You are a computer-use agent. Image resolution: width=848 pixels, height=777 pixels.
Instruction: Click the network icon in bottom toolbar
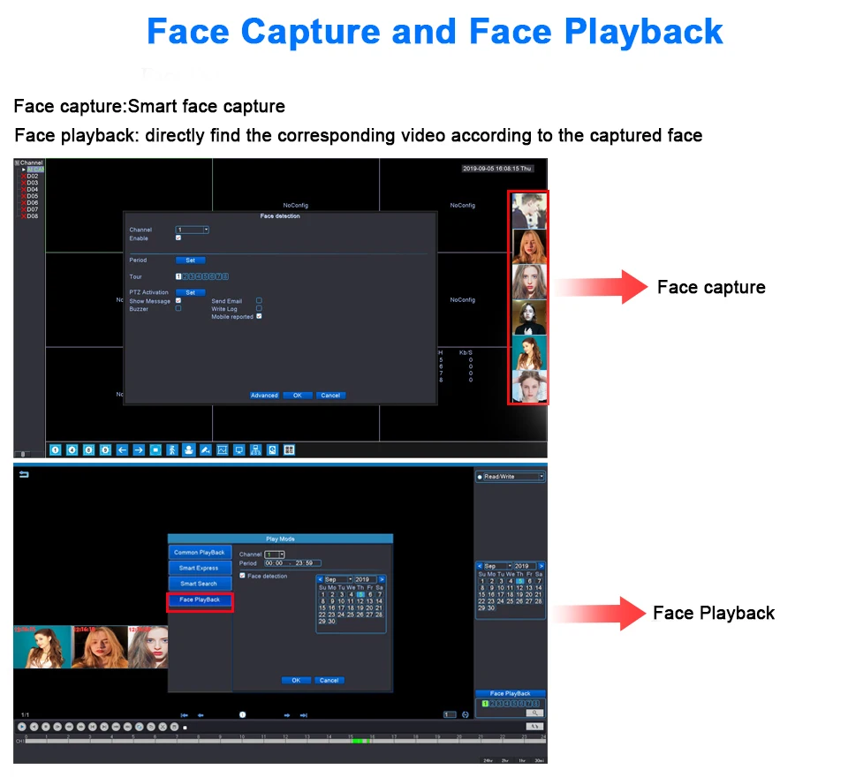[x=255, y=450]
